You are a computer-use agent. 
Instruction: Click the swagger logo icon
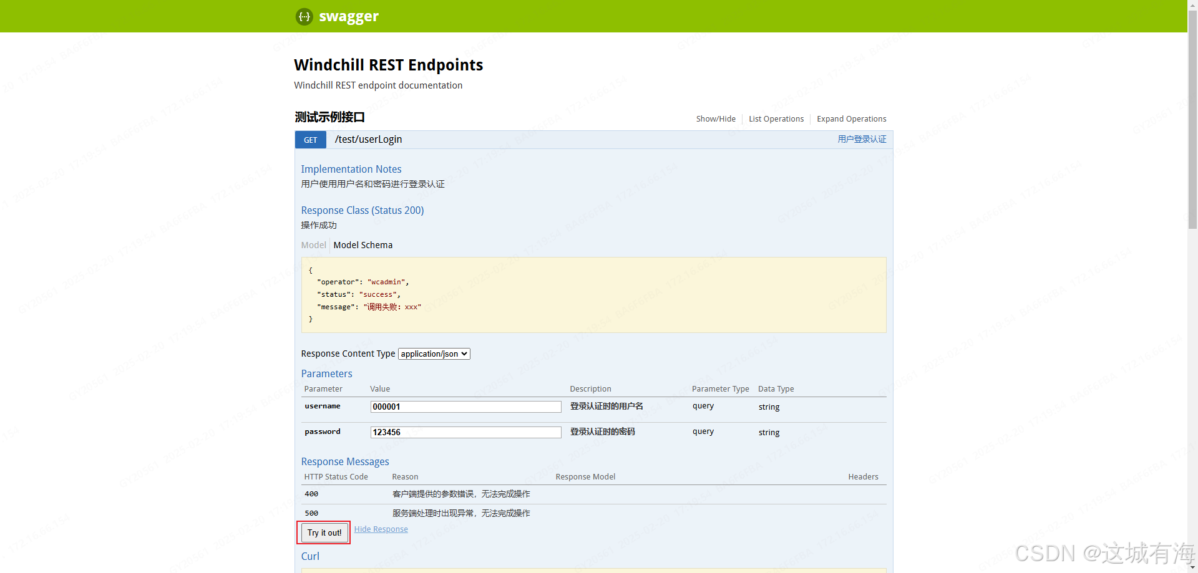[304, 17]
